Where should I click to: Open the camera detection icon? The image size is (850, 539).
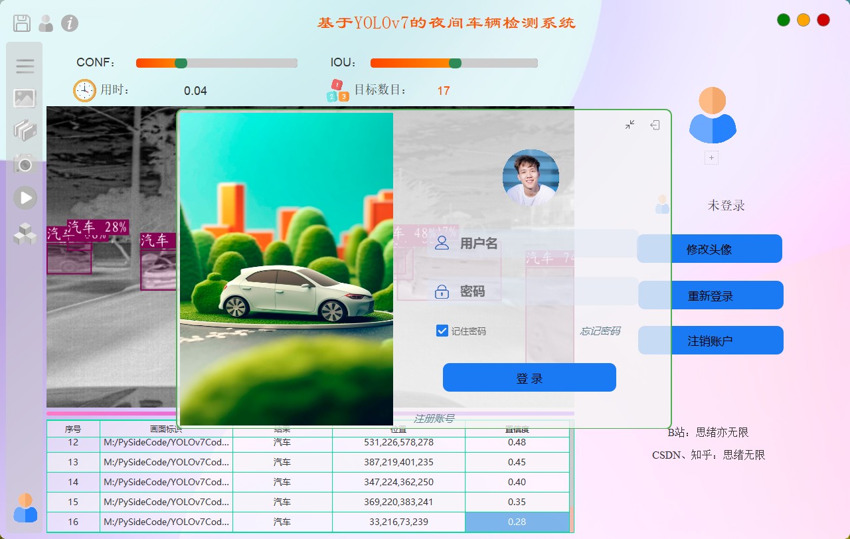point(25,163)
